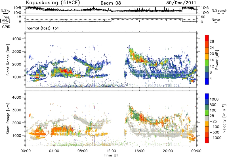
Task: Select the -25 label on Velocity color bar
Action: click(213, 121)
